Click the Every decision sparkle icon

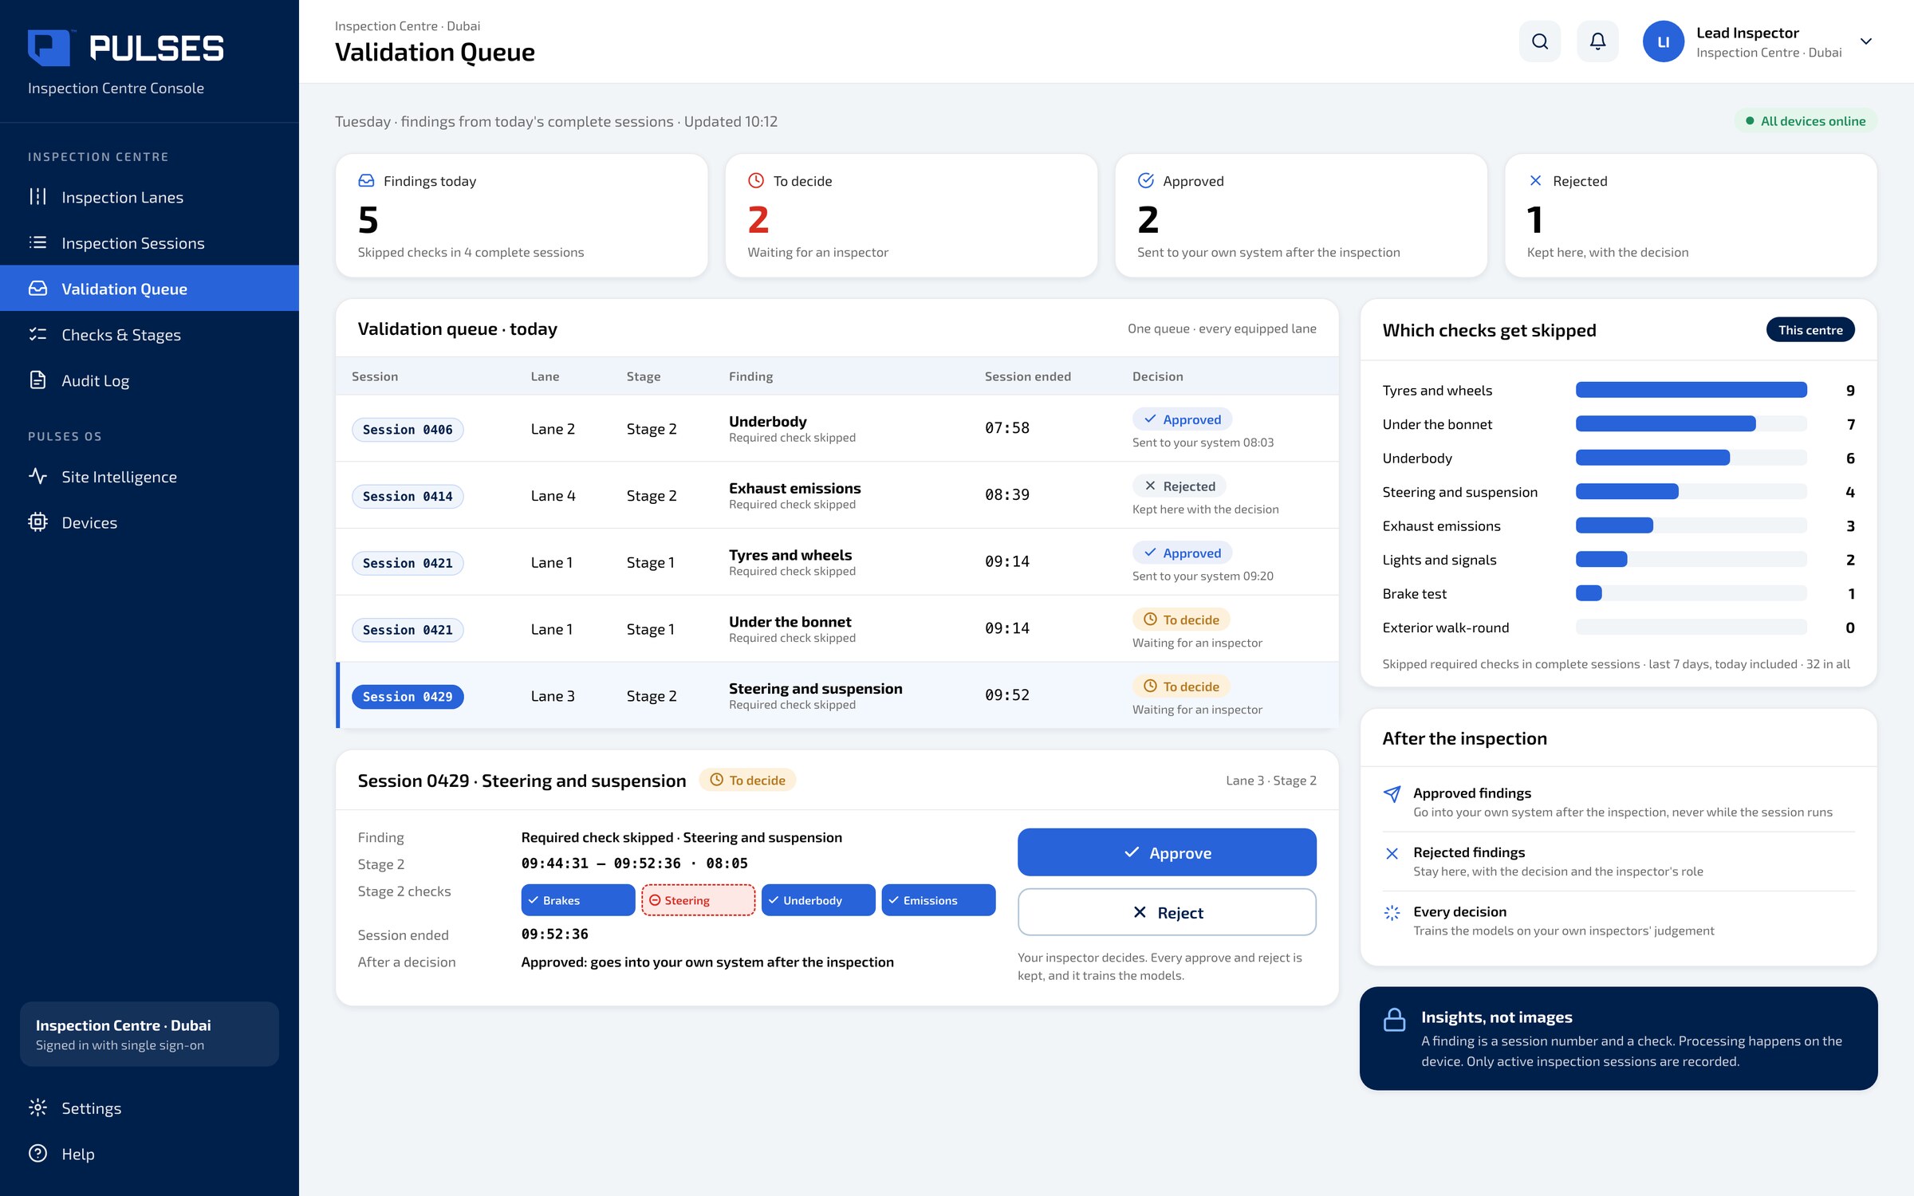(1392, 913)
